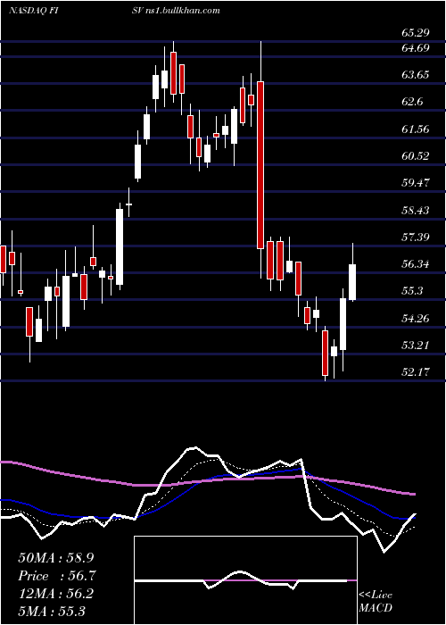Screen dimensions: 446x625
Task: Click the 55.3 price axis label
Action: (x=412, y=291)
